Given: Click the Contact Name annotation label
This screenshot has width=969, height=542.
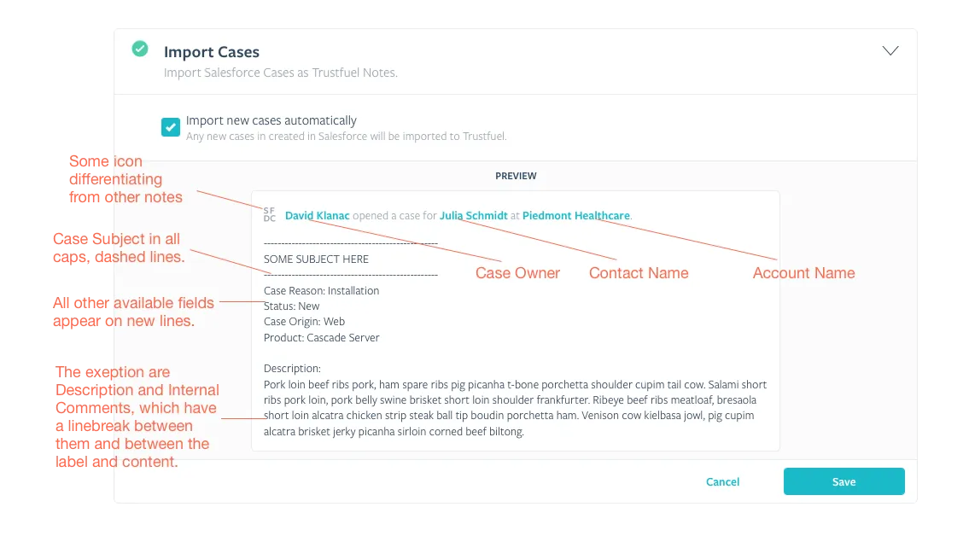Looking at the screenshot, I should click(639, 272).
